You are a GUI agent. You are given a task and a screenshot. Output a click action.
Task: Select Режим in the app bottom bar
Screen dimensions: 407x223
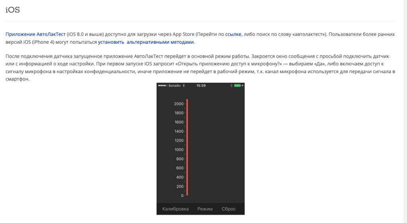(x=205, y=209)
